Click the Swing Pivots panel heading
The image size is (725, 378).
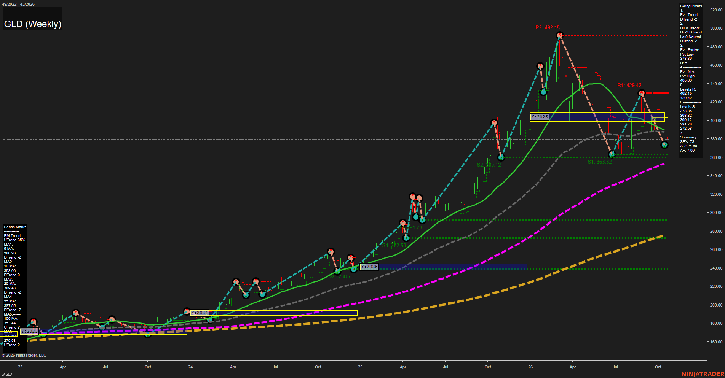[691, 6]
